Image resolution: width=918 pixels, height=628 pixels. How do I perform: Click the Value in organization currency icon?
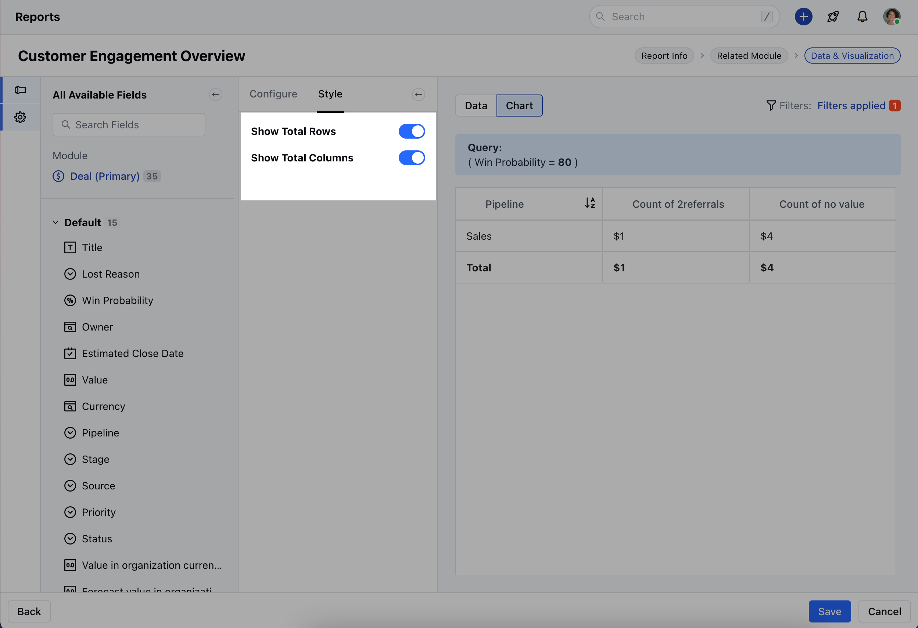pyautogui.click(x=70, y=565)
